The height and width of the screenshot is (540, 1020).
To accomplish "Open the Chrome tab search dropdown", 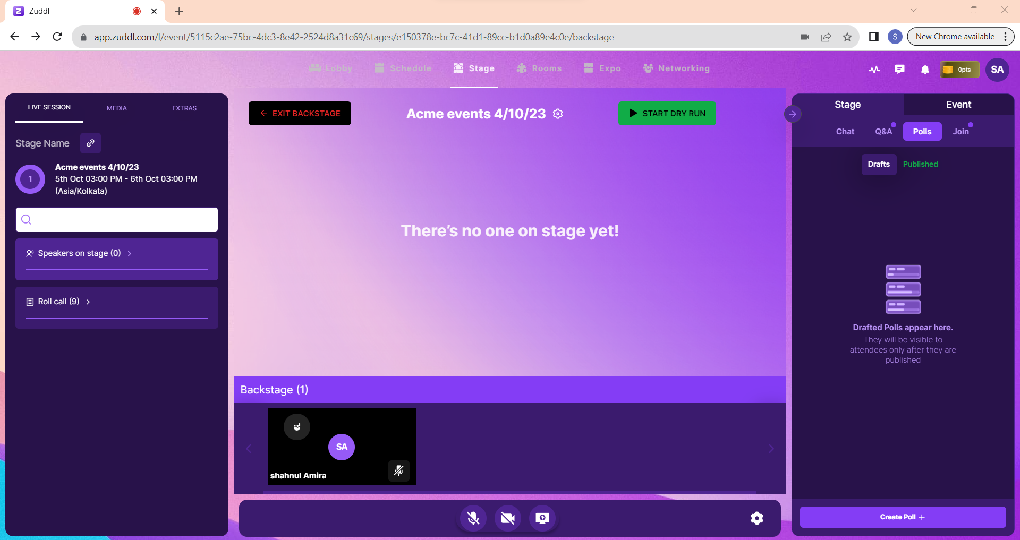I will point(913,10).
